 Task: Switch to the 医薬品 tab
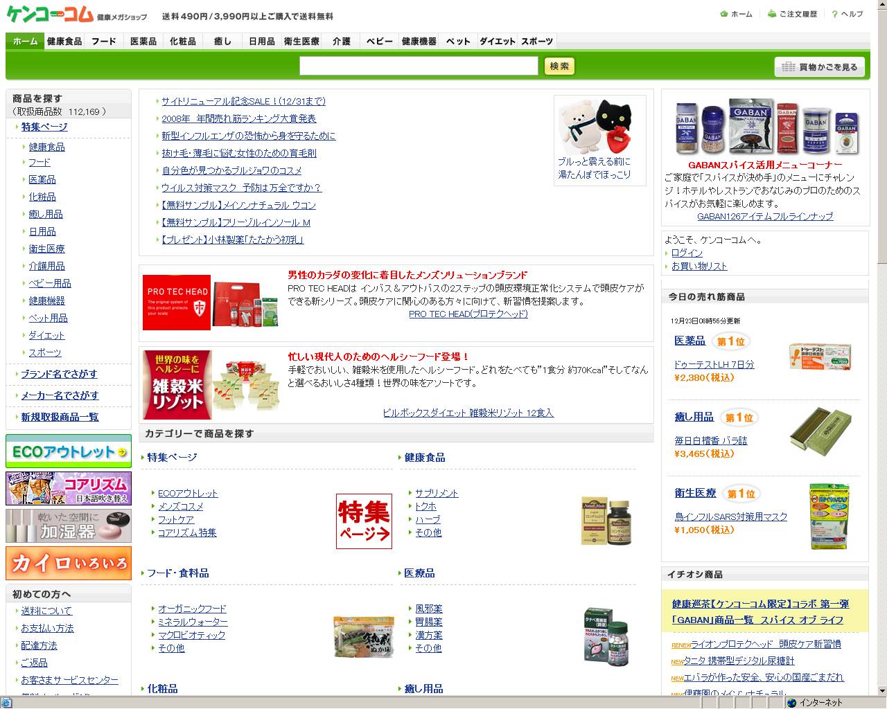[143, 42]
